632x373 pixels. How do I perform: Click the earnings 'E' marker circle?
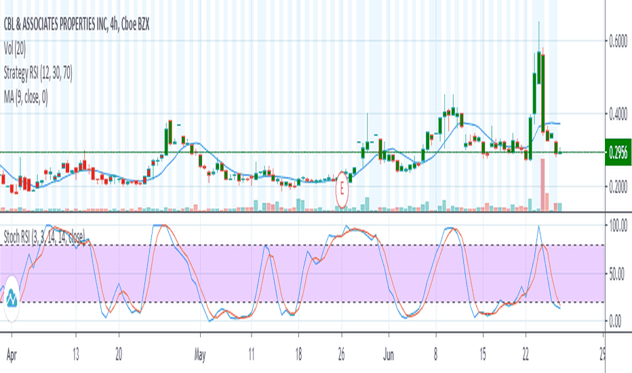tap(342, 189)
